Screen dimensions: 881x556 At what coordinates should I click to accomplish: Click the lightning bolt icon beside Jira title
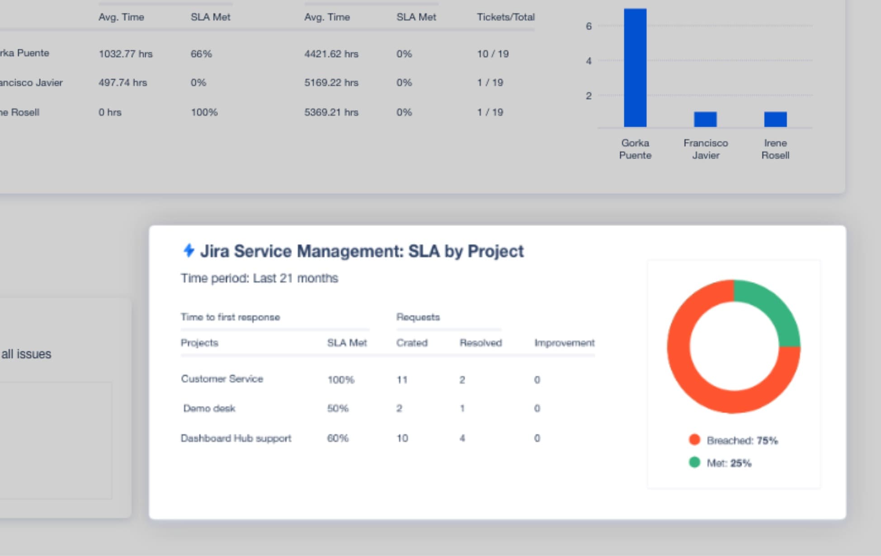[x=188, y=250]
